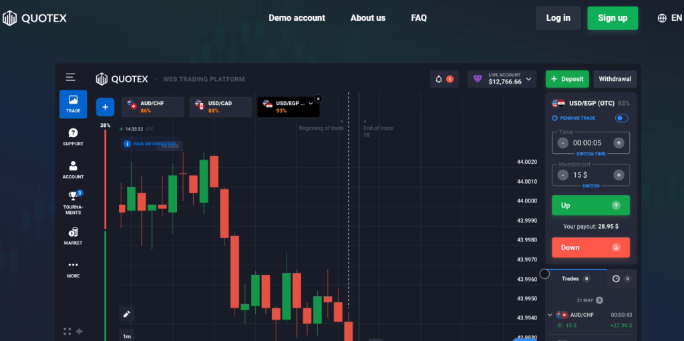Decrease the investment with the minus button
The image size is (684, 341).
coord(562,175)
